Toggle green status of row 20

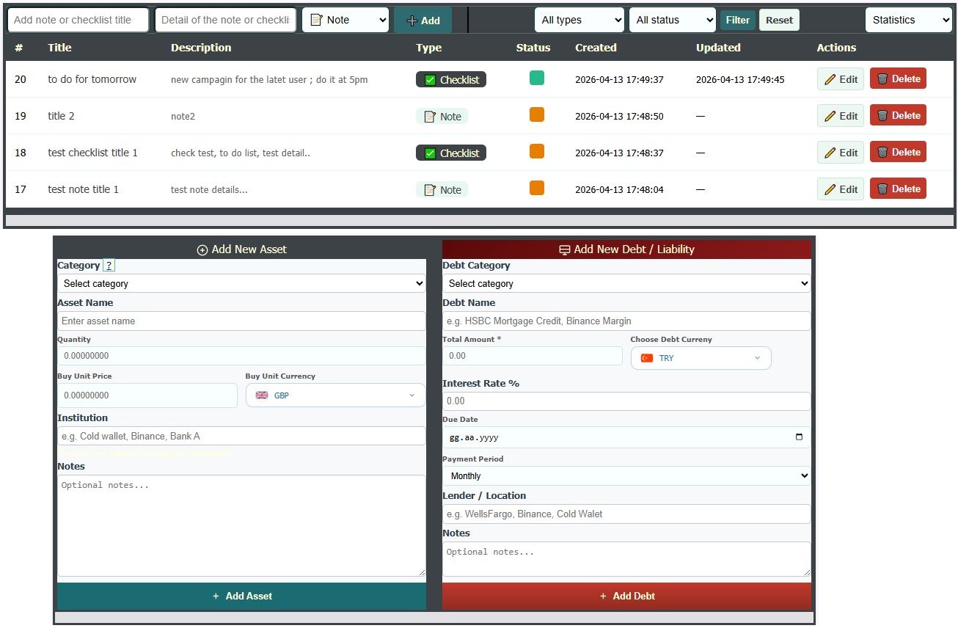(536, 78)
